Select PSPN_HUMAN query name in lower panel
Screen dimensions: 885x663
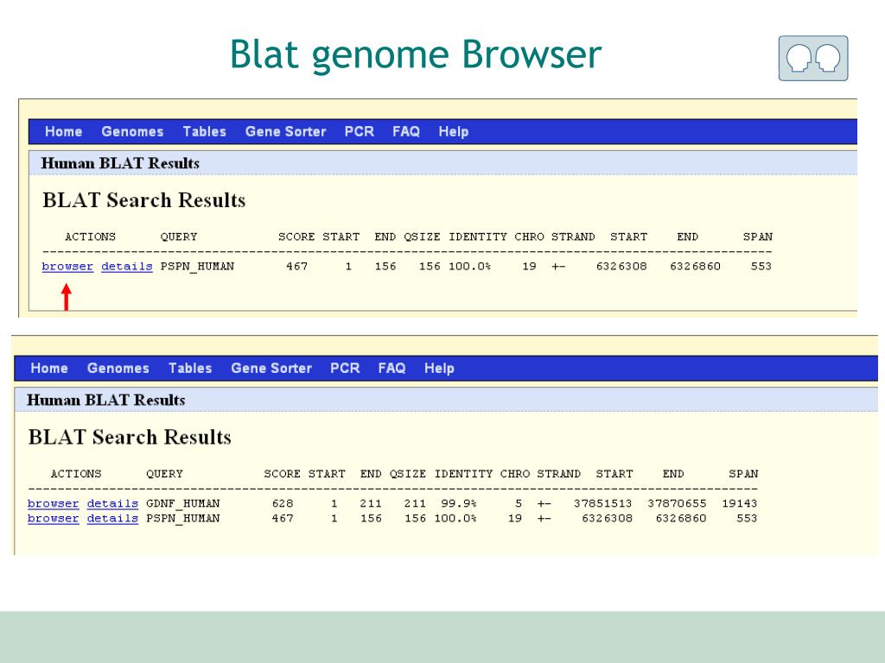(x=183, y=518)
